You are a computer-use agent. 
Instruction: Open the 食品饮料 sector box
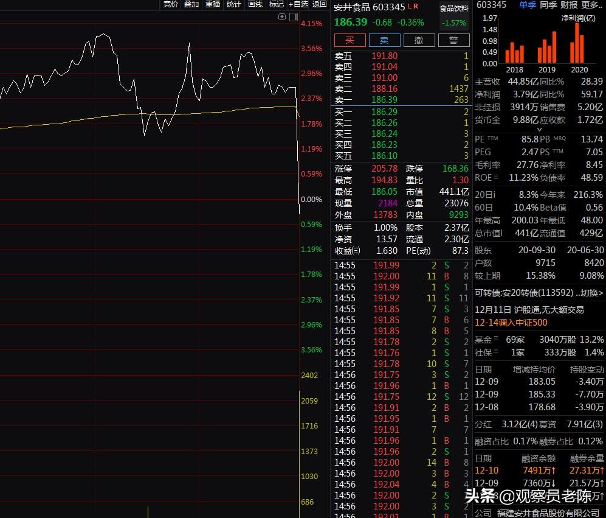(454, 15)
